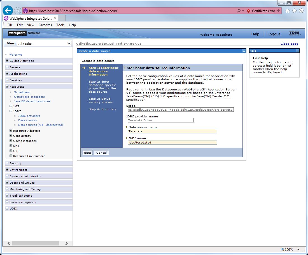This screenshot has width=308, height=255.
Task: Minimize the Help panel
Action: coord(297,51)
